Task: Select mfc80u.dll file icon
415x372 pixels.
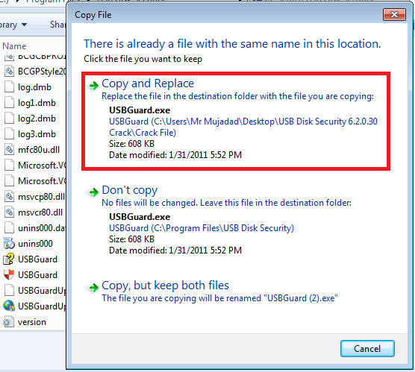Action: (9, 150)
